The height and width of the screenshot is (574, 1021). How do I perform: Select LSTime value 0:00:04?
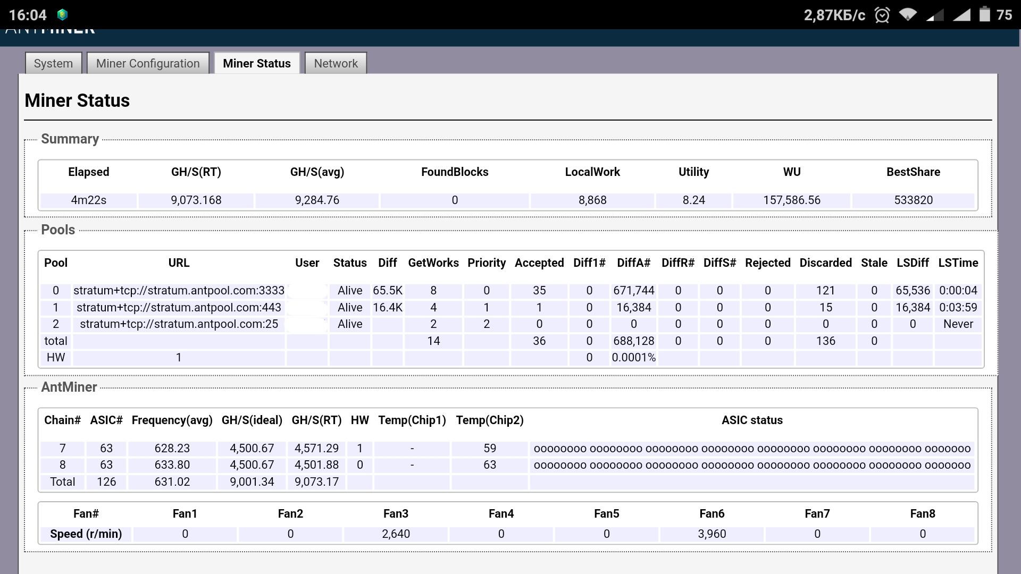[x=958, y=291]
